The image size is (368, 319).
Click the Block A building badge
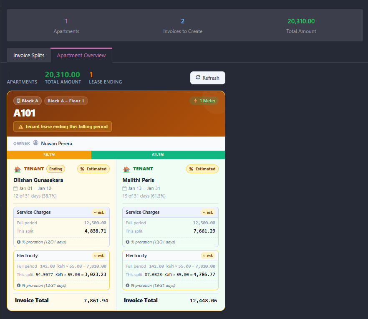point(28,101)
